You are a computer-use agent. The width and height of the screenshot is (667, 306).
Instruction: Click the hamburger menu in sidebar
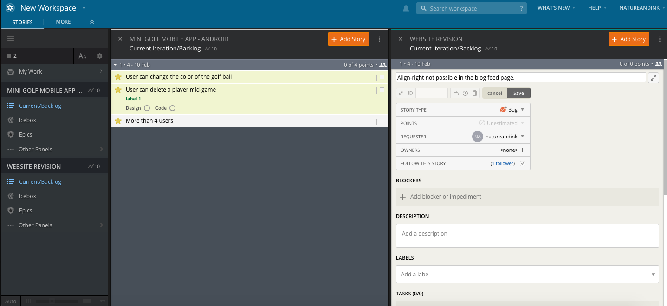pos(11,38)
